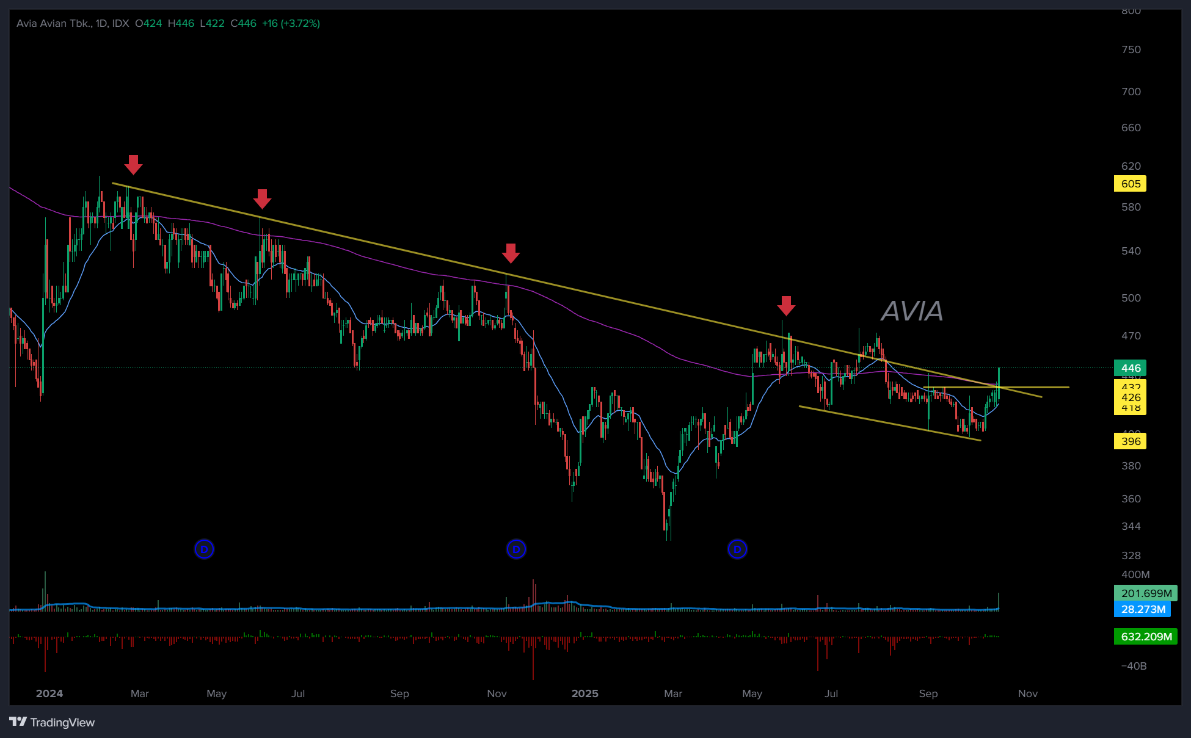Click the yellow 396 price label
Screen dimensions: 1191x738
pos(1130,441)
